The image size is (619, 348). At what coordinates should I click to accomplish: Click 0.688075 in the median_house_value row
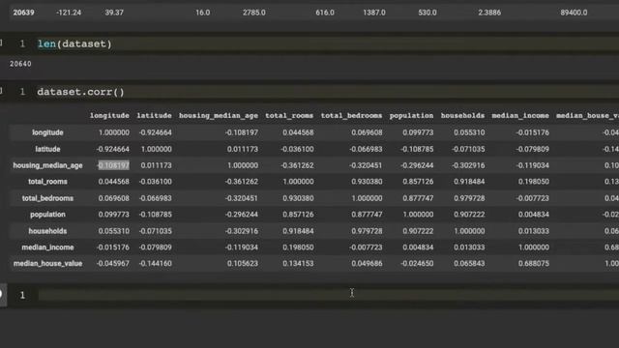click(x=533, y=264)
